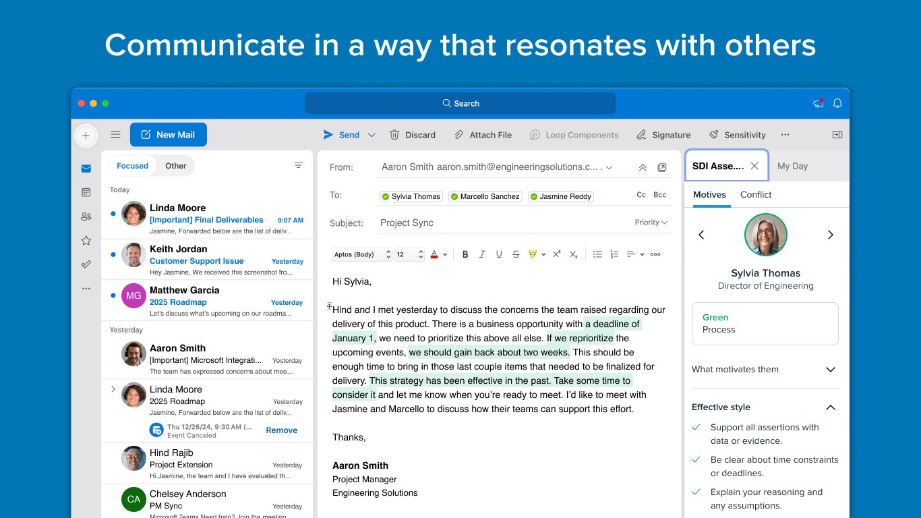This screenshot has height=518, width=921.
Task: Open the People contacts icon
Action: tap(86, 217)
